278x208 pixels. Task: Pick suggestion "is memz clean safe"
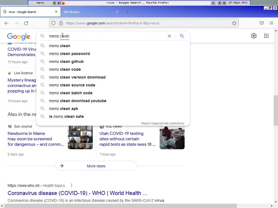click(113, 116)
